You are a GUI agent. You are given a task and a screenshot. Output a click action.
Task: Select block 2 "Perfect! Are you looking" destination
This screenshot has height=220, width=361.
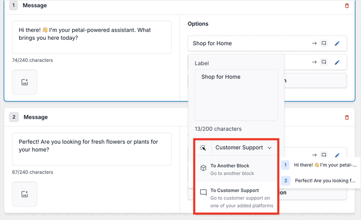coord(320,181)
